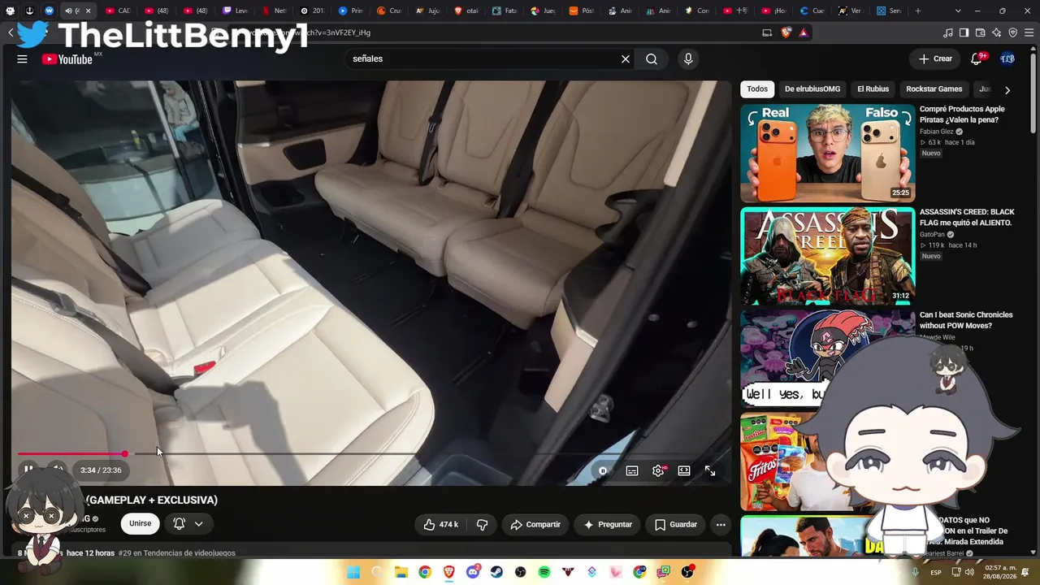Open the media control music-note icon
1040x585 pixels.
click(x=948, y=32)
